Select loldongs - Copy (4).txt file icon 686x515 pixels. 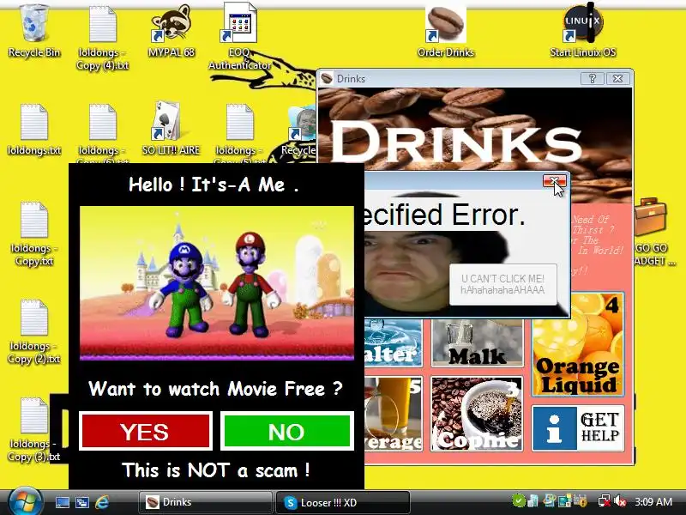(102, 37)
